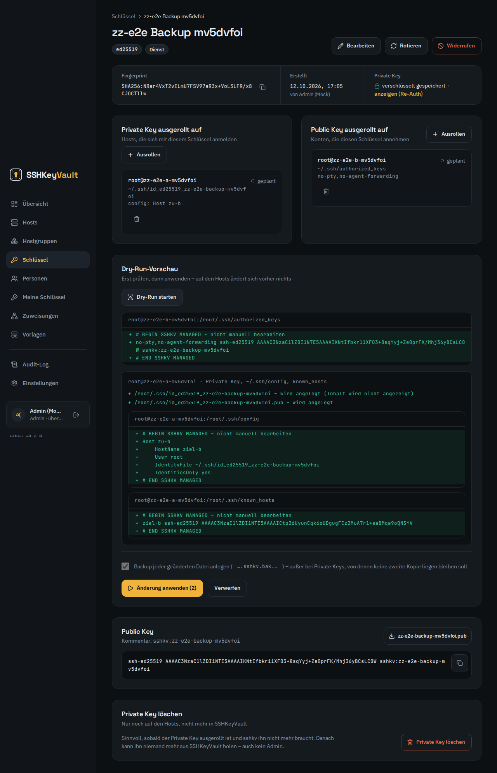Click the logout icon next to Admin

coord(76,415)
